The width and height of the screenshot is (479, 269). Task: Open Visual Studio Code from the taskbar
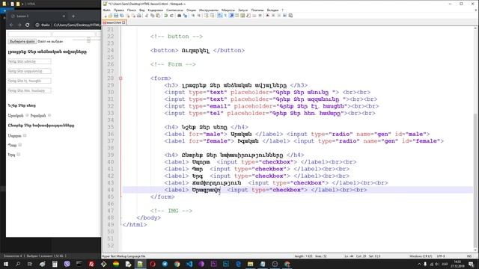coord(189,264)
